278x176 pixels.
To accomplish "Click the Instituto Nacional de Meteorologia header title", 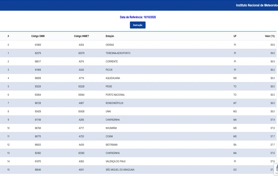I will point(257,5).
